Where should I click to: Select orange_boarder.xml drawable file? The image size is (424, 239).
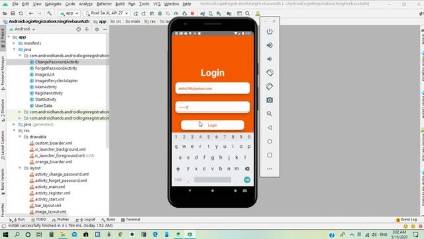coord(53,162)
